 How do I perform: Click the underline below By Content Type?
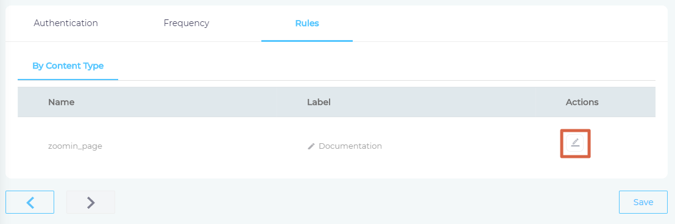pyautogui.click(x=68, y=80)
